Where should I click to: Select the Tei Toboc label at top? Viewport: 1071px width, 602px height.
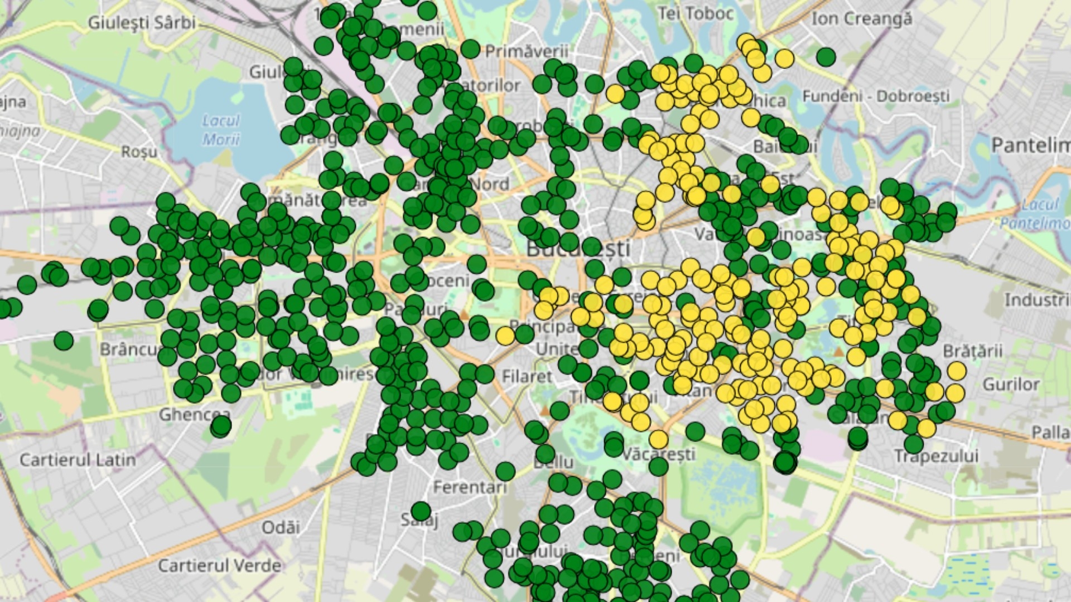(695, 13)
